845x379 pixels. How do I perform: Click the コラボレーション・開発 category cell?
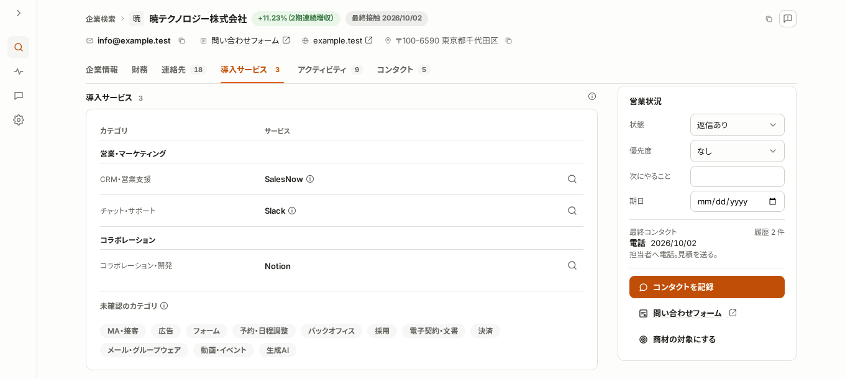136,265
